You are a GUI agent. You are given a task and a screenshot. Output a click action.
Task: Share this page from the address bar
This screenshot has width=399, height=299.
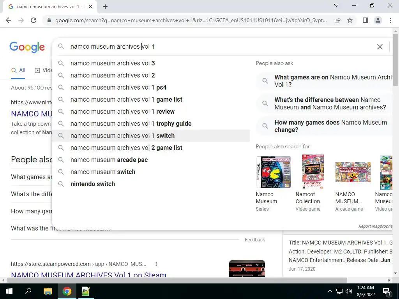337,20
